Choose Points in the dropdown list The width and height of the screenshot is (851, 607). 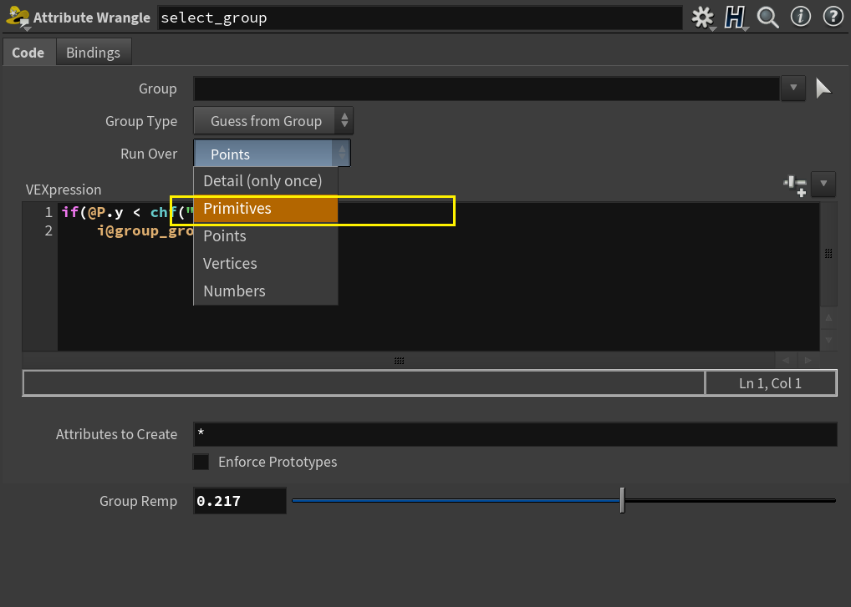(265, 236)
